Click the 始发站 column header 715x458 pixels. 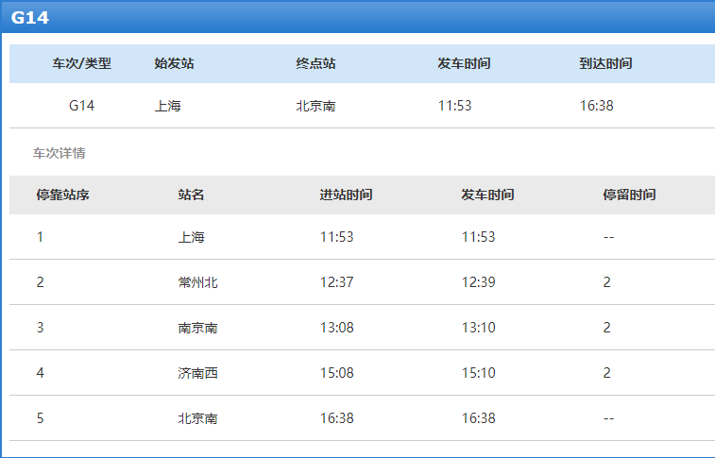[x=174, y=63]
